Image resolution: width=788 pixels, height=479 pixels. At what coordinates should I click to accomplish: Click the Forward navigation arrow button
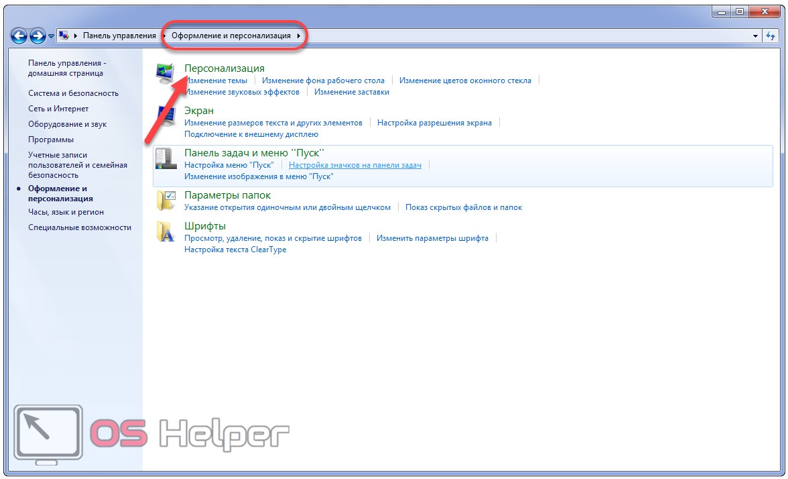pos(38,36)
